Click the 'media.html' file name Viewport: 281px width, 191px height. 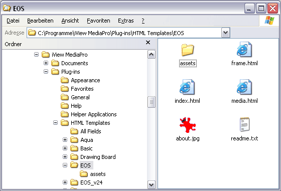[244, 101]
